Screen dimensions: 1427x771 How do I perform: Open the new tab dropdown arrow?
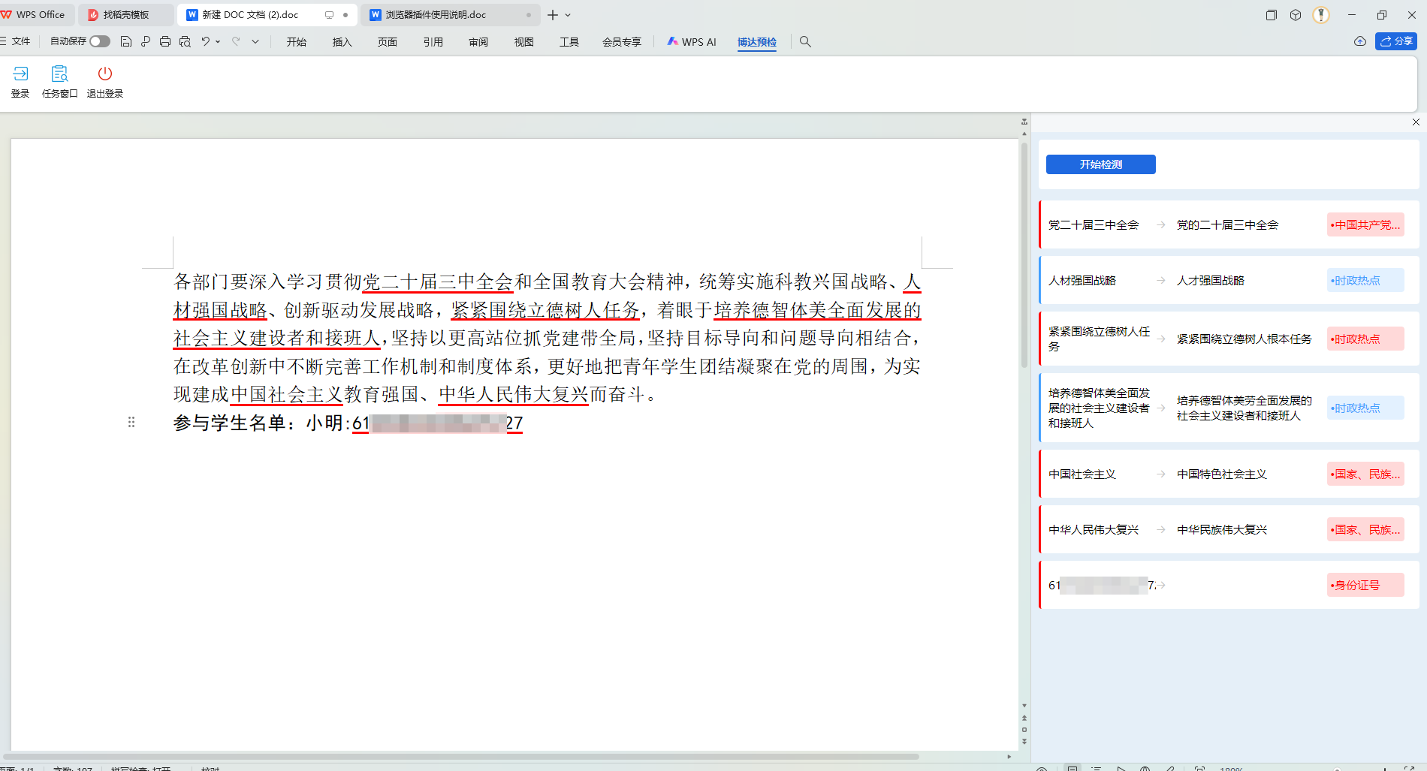568,15
